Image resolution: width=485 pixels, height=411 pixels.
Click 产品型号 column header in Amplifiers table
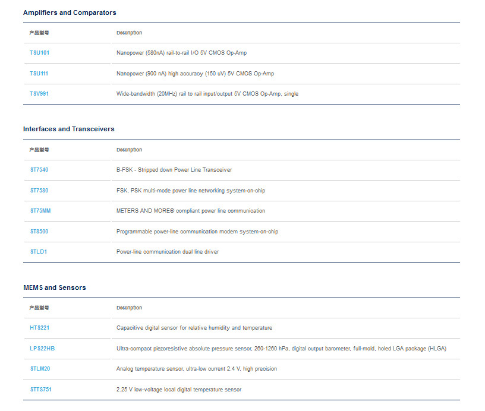pyautogui.click(x=39, y=33)
